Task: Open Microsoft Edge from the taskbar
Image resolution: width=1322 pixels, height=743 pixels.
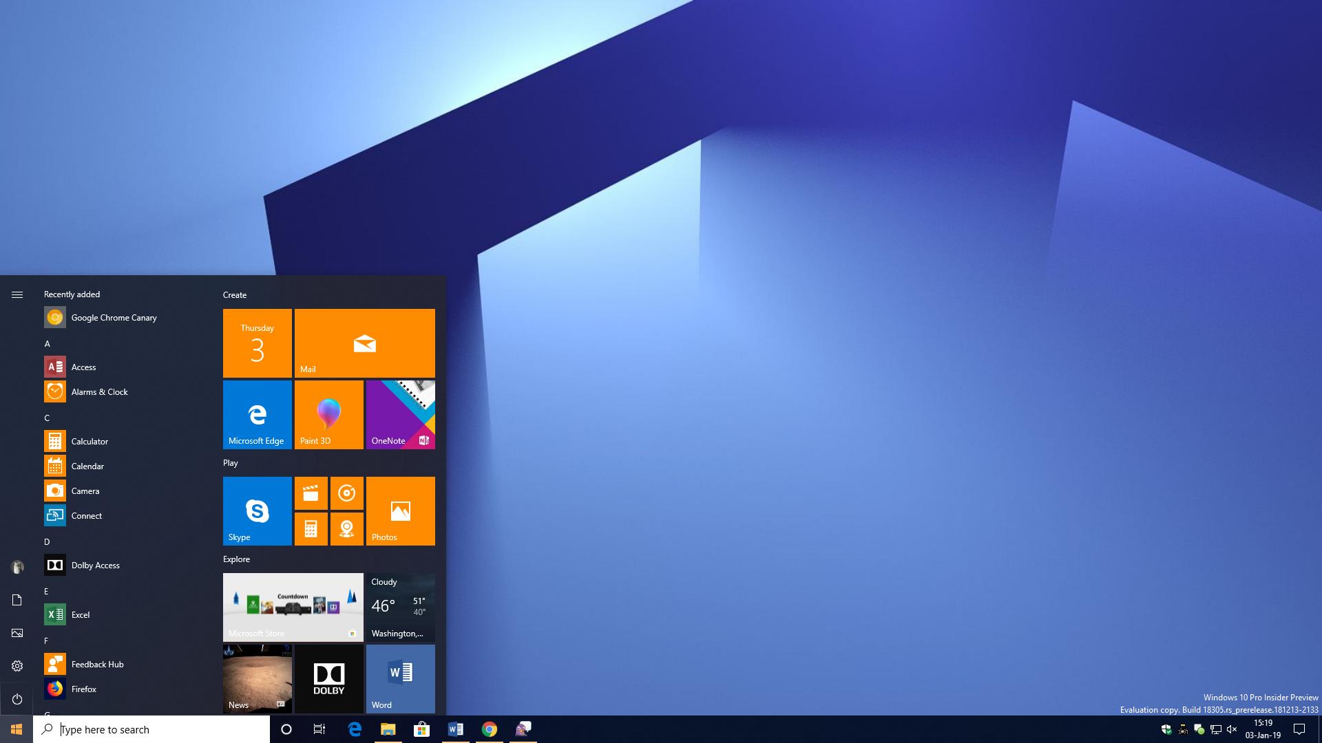Action: [x=355, y=729]
